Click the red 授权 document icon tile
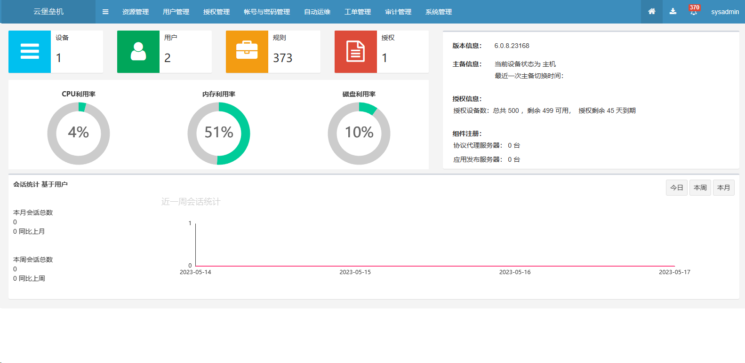The width and height of the screenshot is (745, 363). click(x=356, y=52)
